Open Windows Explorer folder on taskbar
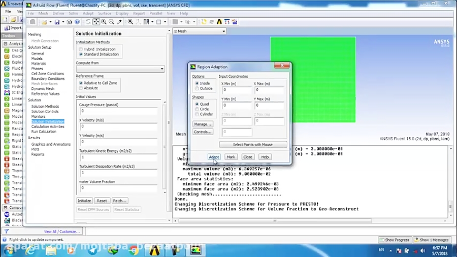Image resolution: width=457 pixels, height=257 pixels. (x=51, y=250)
